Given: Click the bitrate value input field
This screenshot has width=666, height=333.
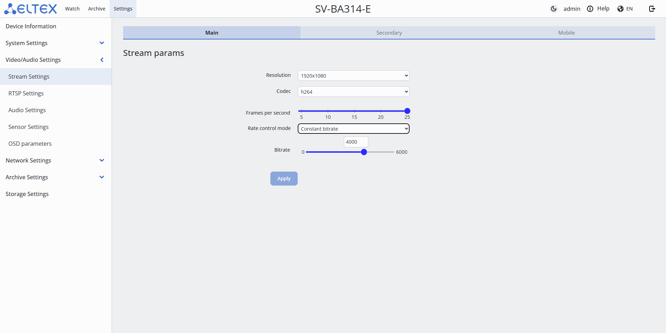Looking at the screenshot, I should click(x=355, y=142).
